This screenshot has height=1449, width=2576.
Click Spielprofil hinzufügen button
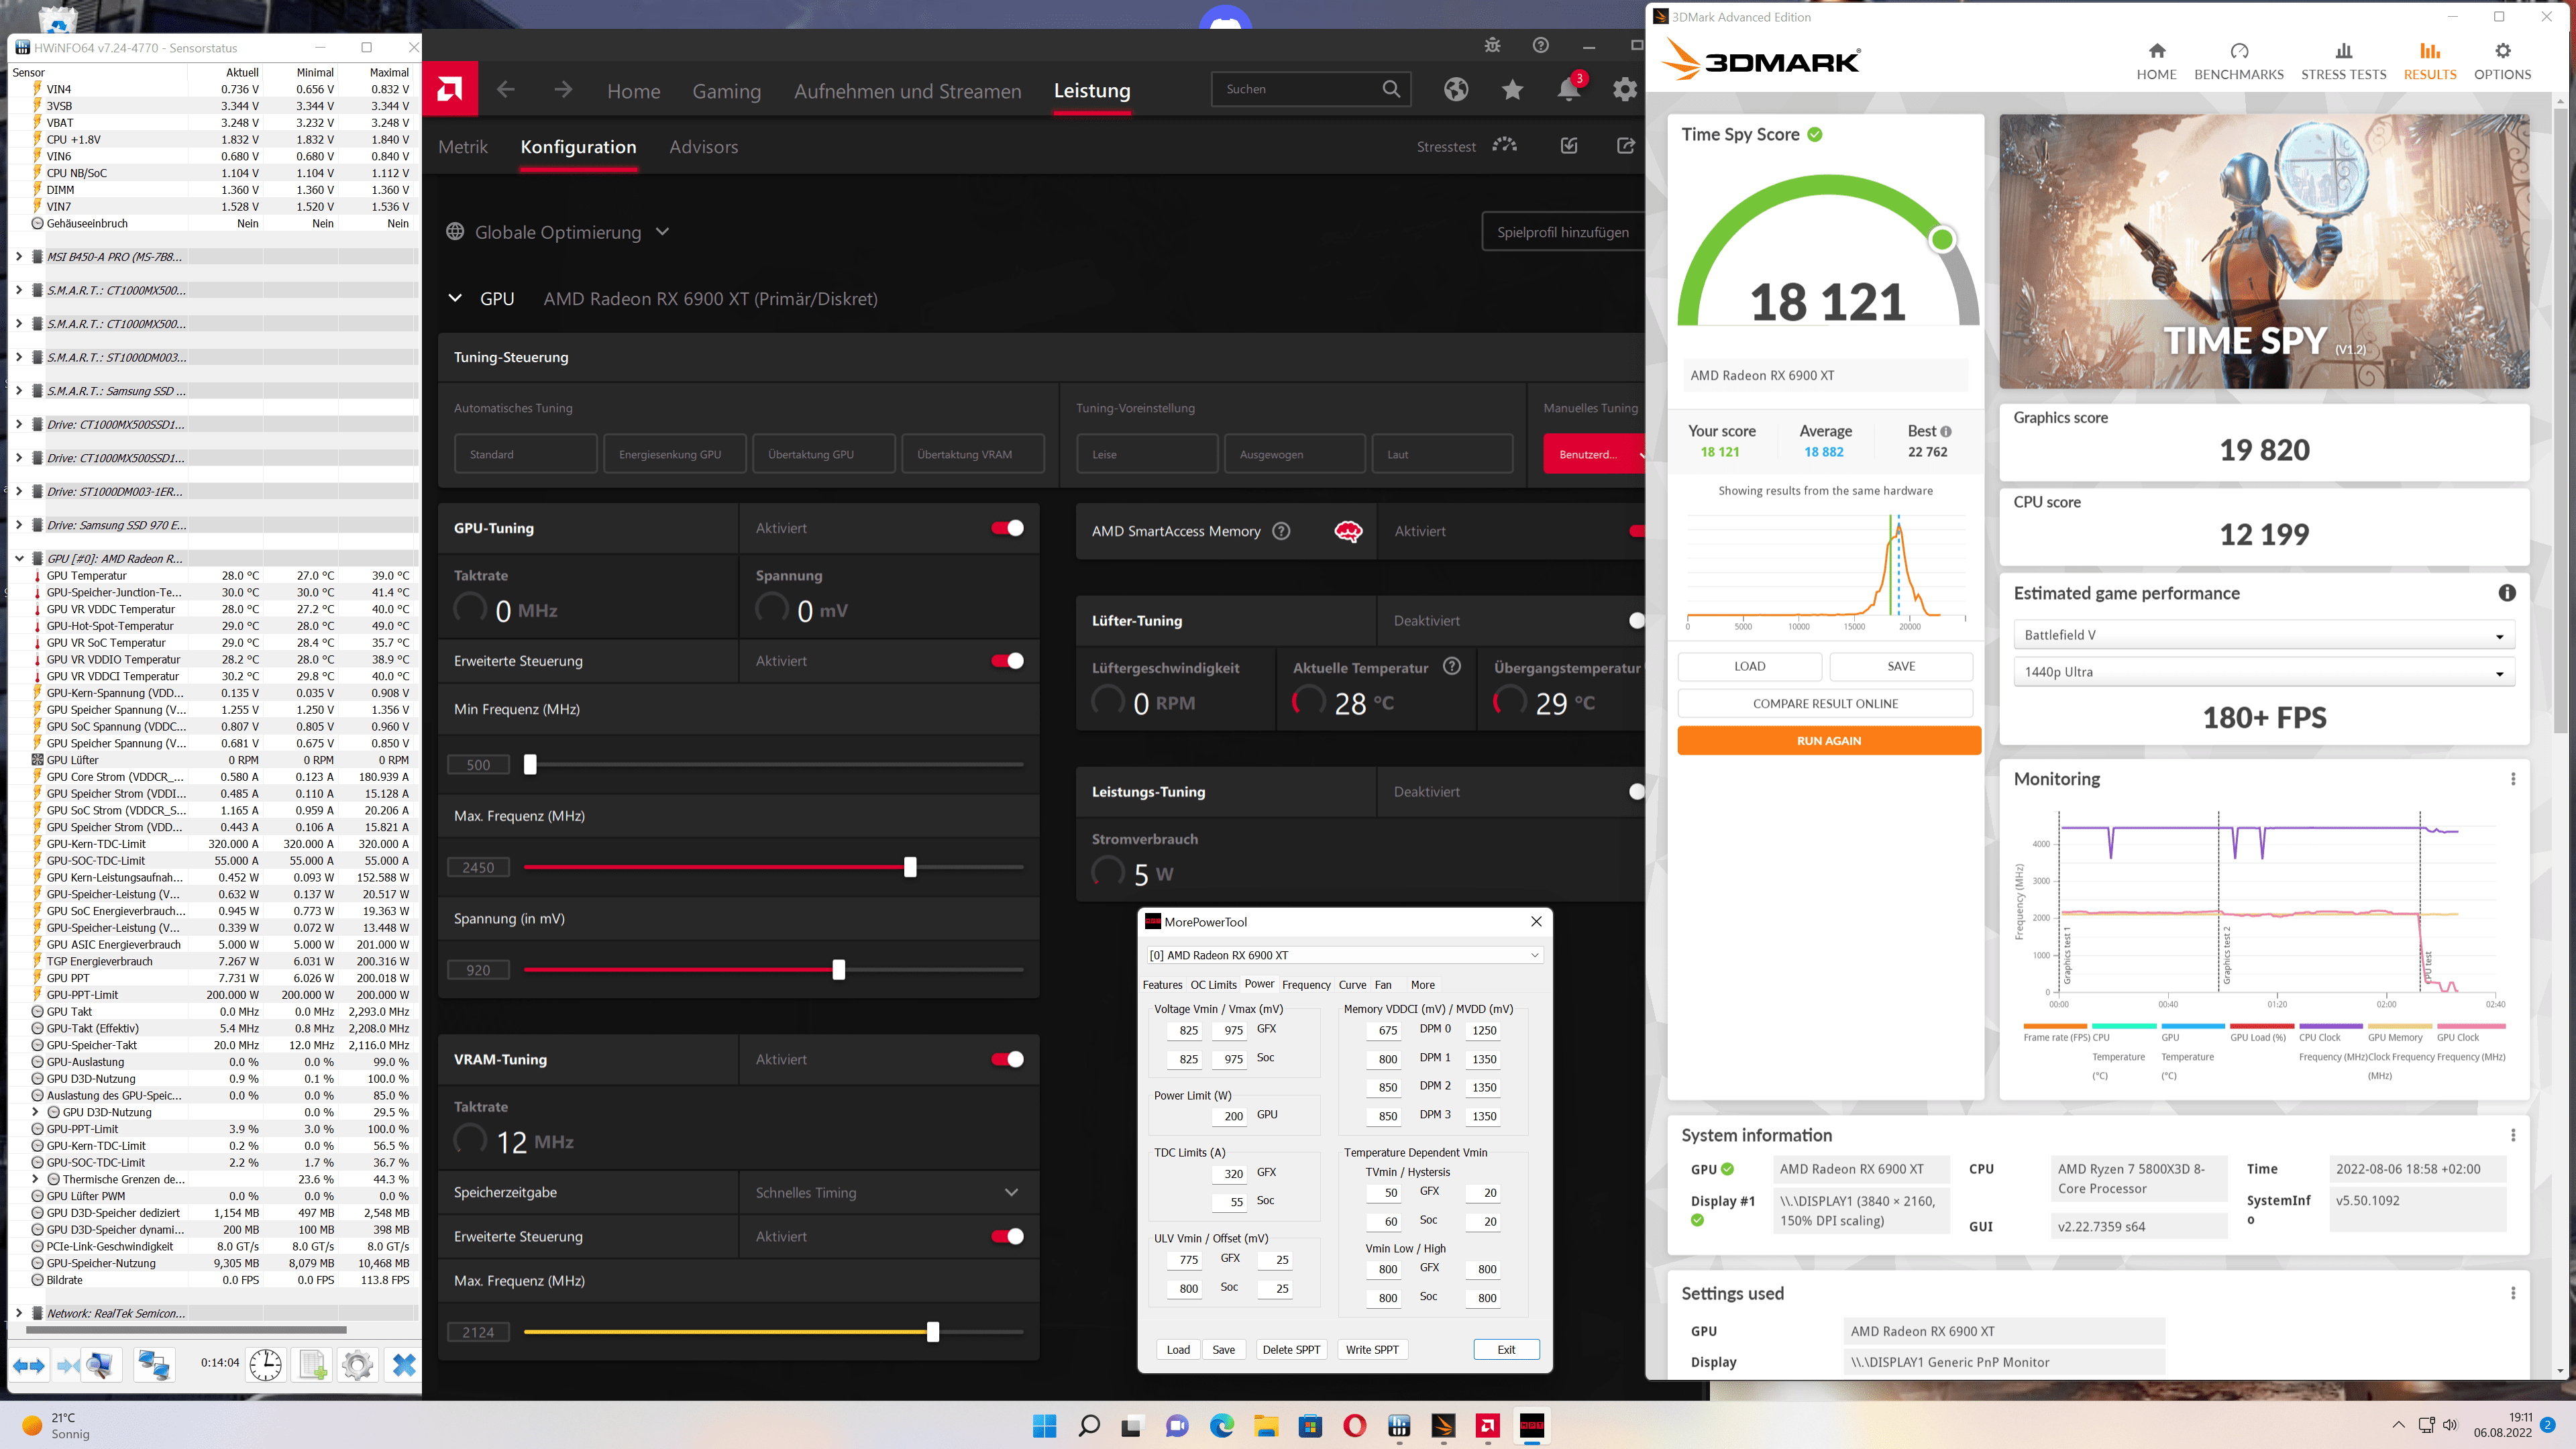[1562, 232]
